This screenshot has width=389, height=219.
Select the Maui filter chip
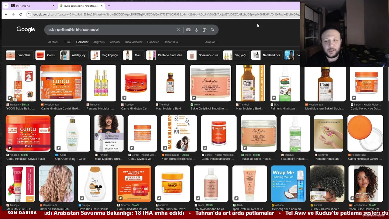[133, 55]
